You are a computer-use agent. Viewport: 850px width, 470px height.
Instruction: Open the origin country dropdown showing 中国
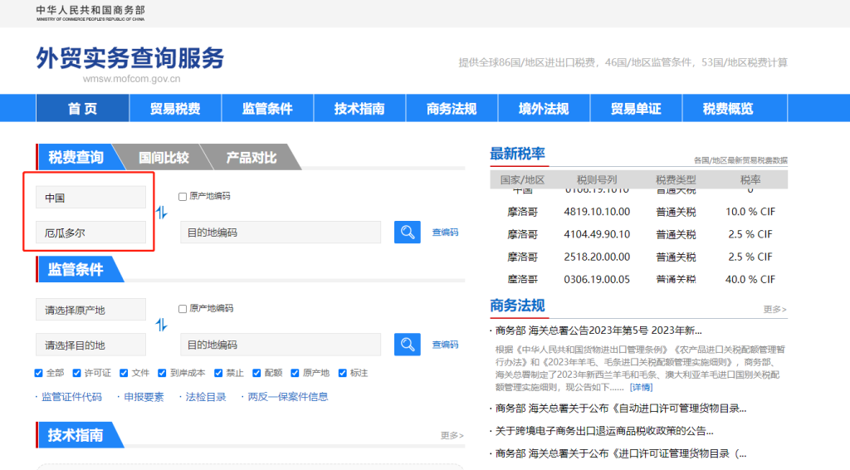[90, 198]
